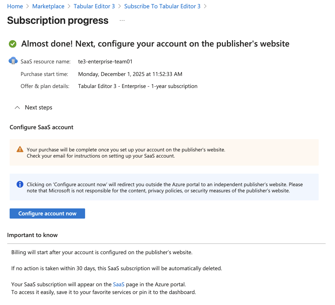Click the Configure SaaS account heading
The width and height of the screenshot is (335, 305).
41,127
